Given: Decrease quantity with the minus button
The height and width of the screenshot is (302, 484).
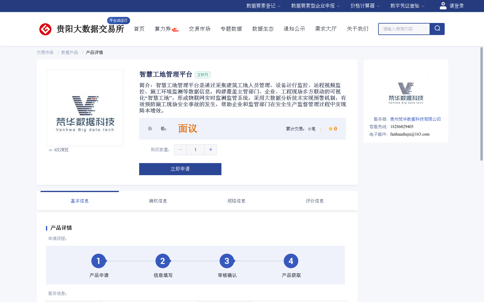Looking at the screenshot, I should [x=180, y=150].
